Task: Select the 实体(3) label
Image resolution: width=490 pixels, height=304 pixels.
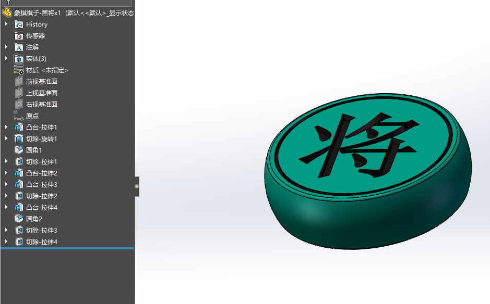Action: click(x=36, y=59)
